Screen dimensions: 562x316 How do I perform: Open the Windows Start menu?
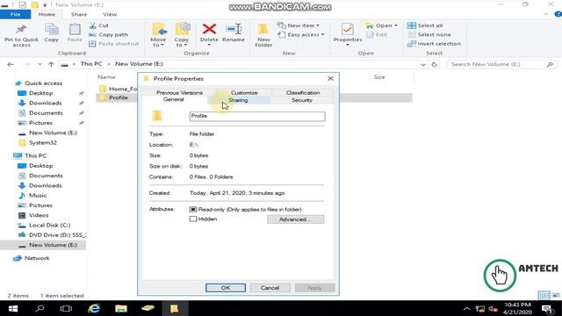(13, 308)
